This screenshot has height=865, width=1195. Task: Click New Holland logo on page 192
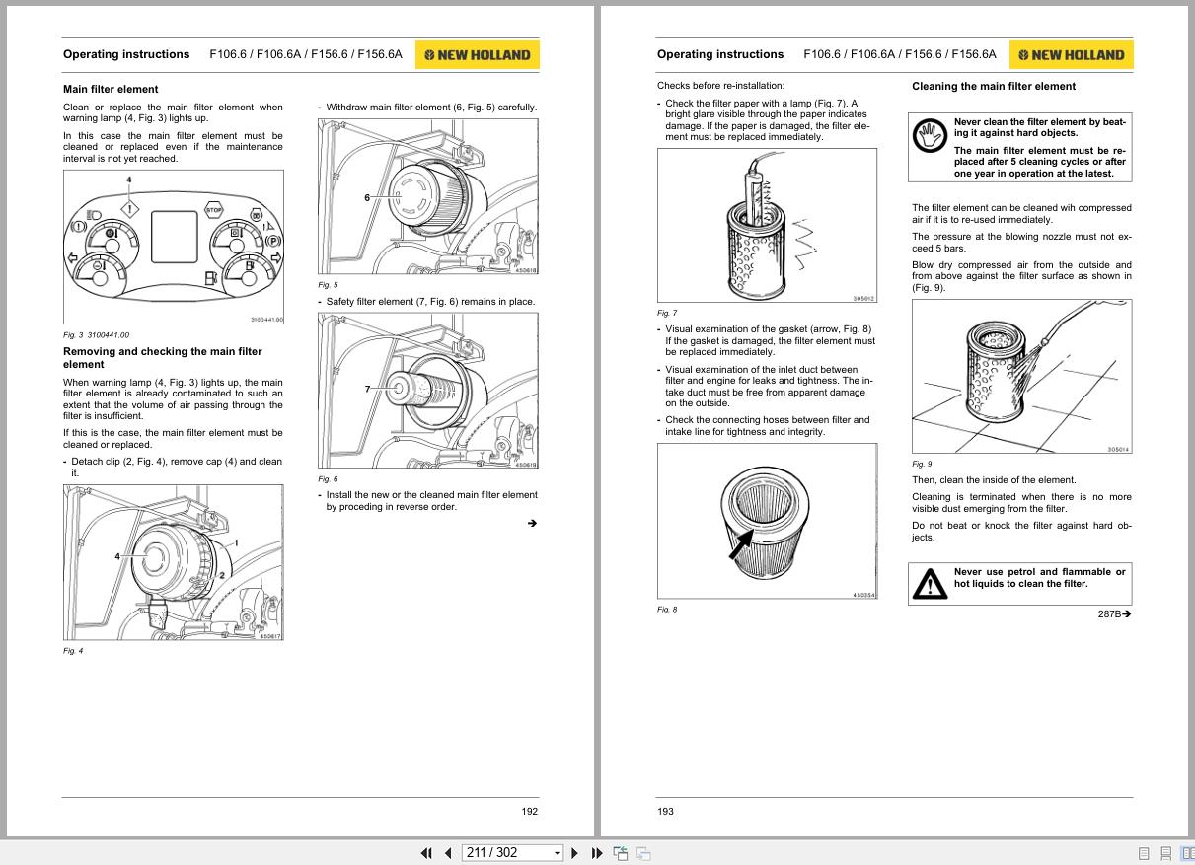[477, 55]
